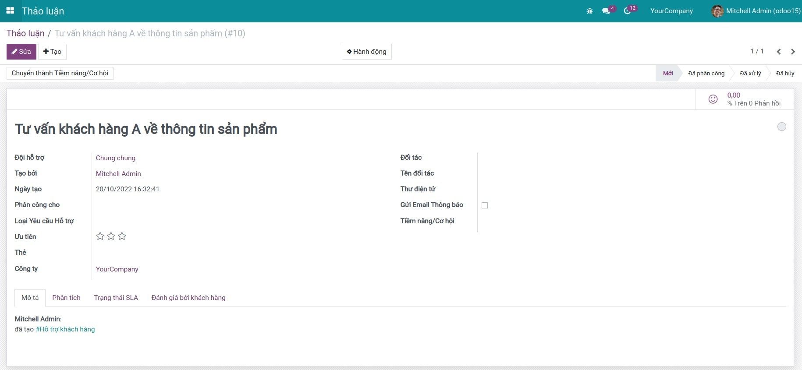
Task: Go to previous record arrow
Action: point(779,52)
